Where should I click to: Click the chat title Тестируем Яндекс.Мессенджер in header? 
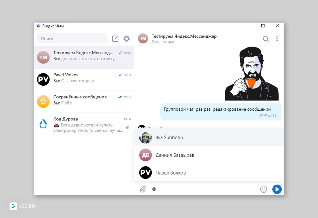pos(184,36)
